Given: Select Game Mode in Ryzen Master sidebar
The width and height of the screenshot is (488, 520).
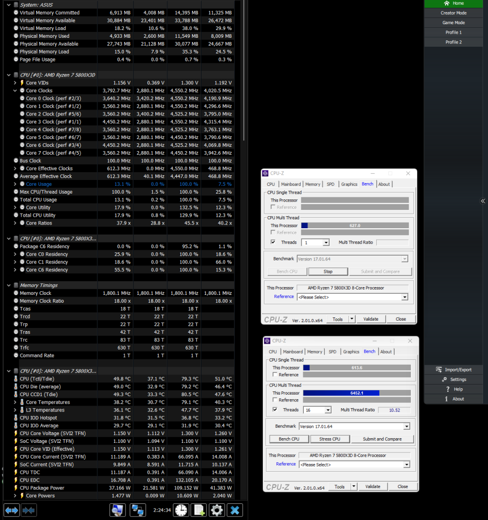Looking at the screenshot, I should [x=453, y=23].
